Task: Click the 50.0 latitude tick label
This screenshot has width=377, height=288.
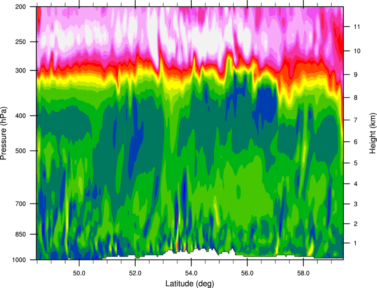Action: pos(79,273)
